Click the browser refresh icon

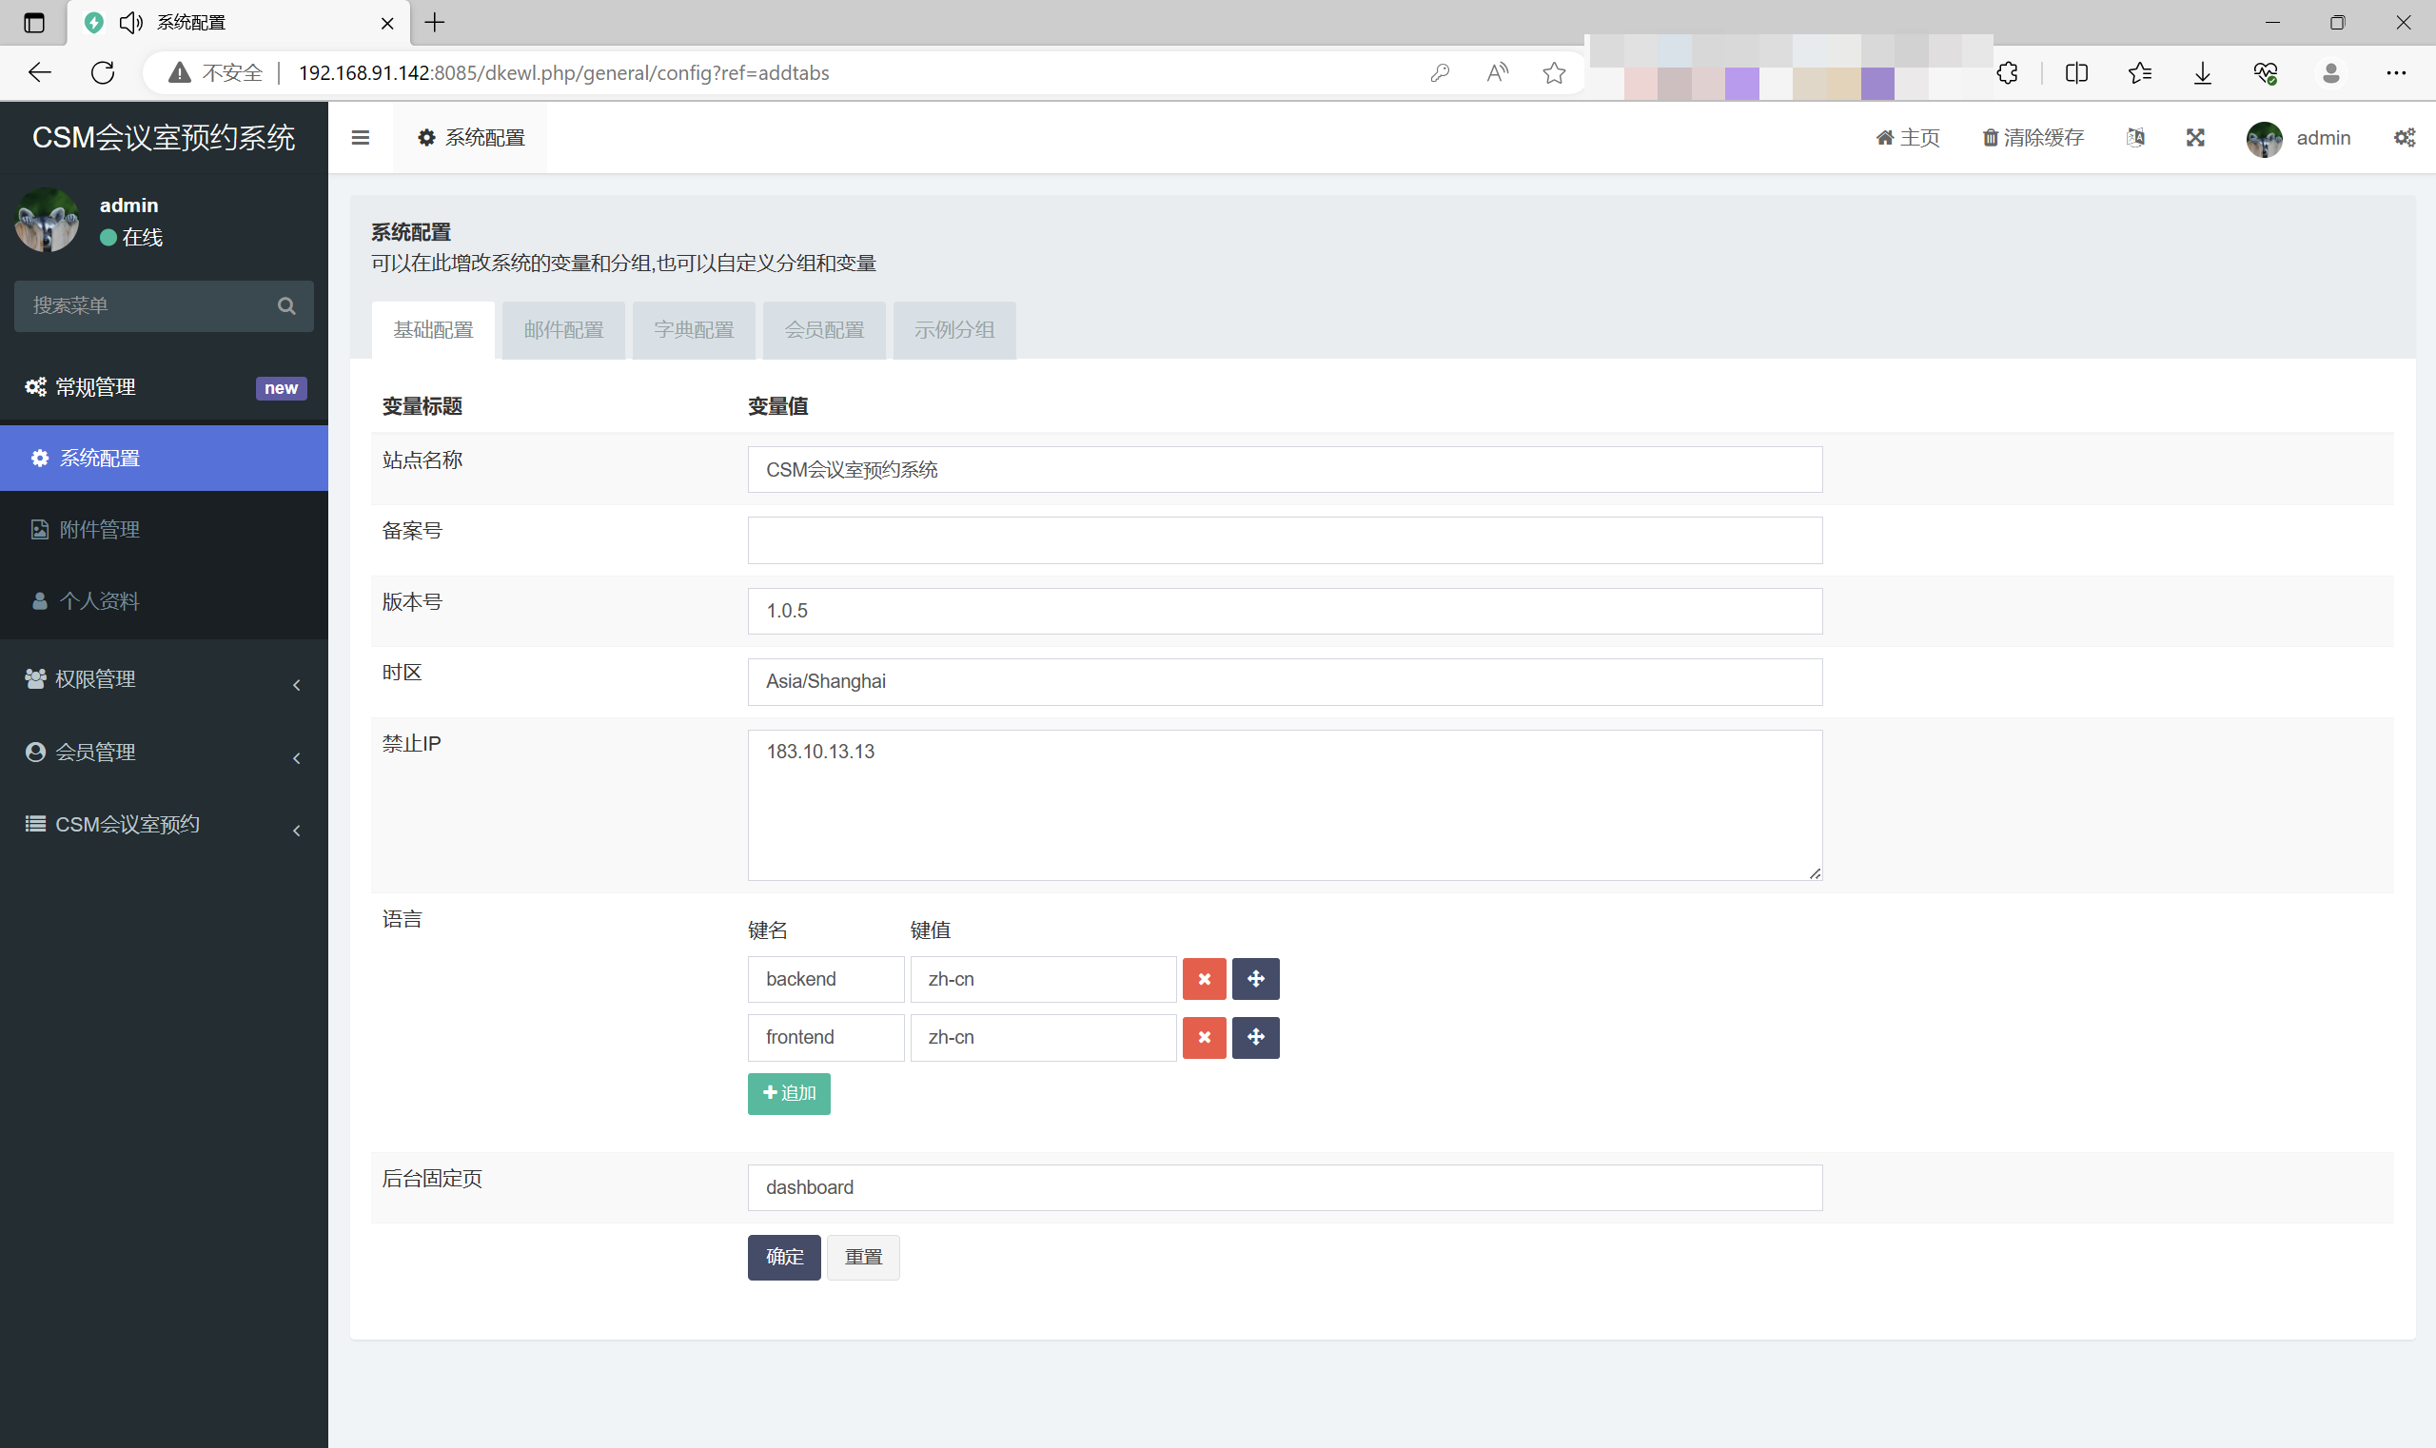103,72
